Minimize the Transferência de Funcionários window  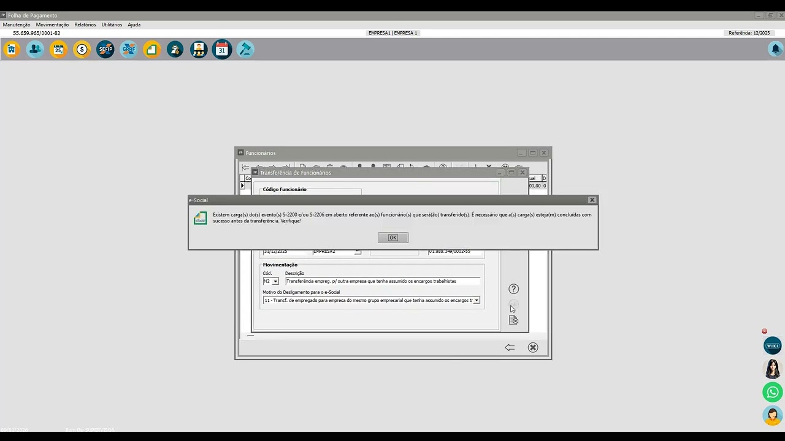(x=501, y=173)
